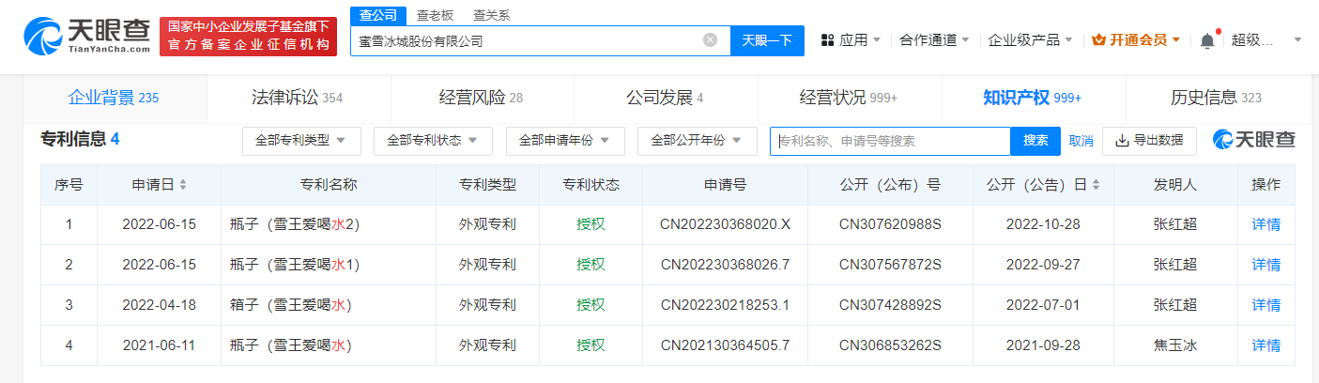Open the 法律诉讼 tab

tap(298, 98)
